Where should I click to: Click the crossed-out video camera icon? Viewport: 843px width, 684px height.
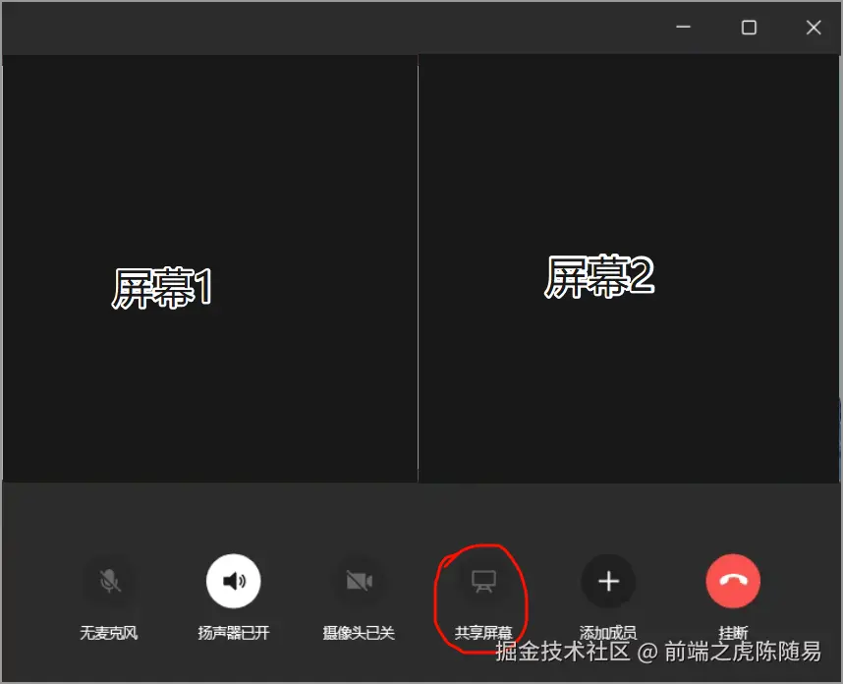(x=358, y=581)
